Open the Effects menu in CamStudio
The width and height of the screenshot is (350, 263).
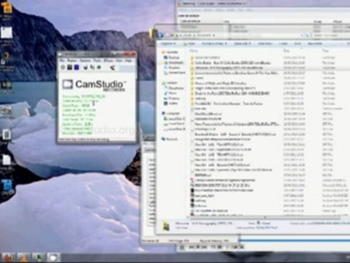109,61
